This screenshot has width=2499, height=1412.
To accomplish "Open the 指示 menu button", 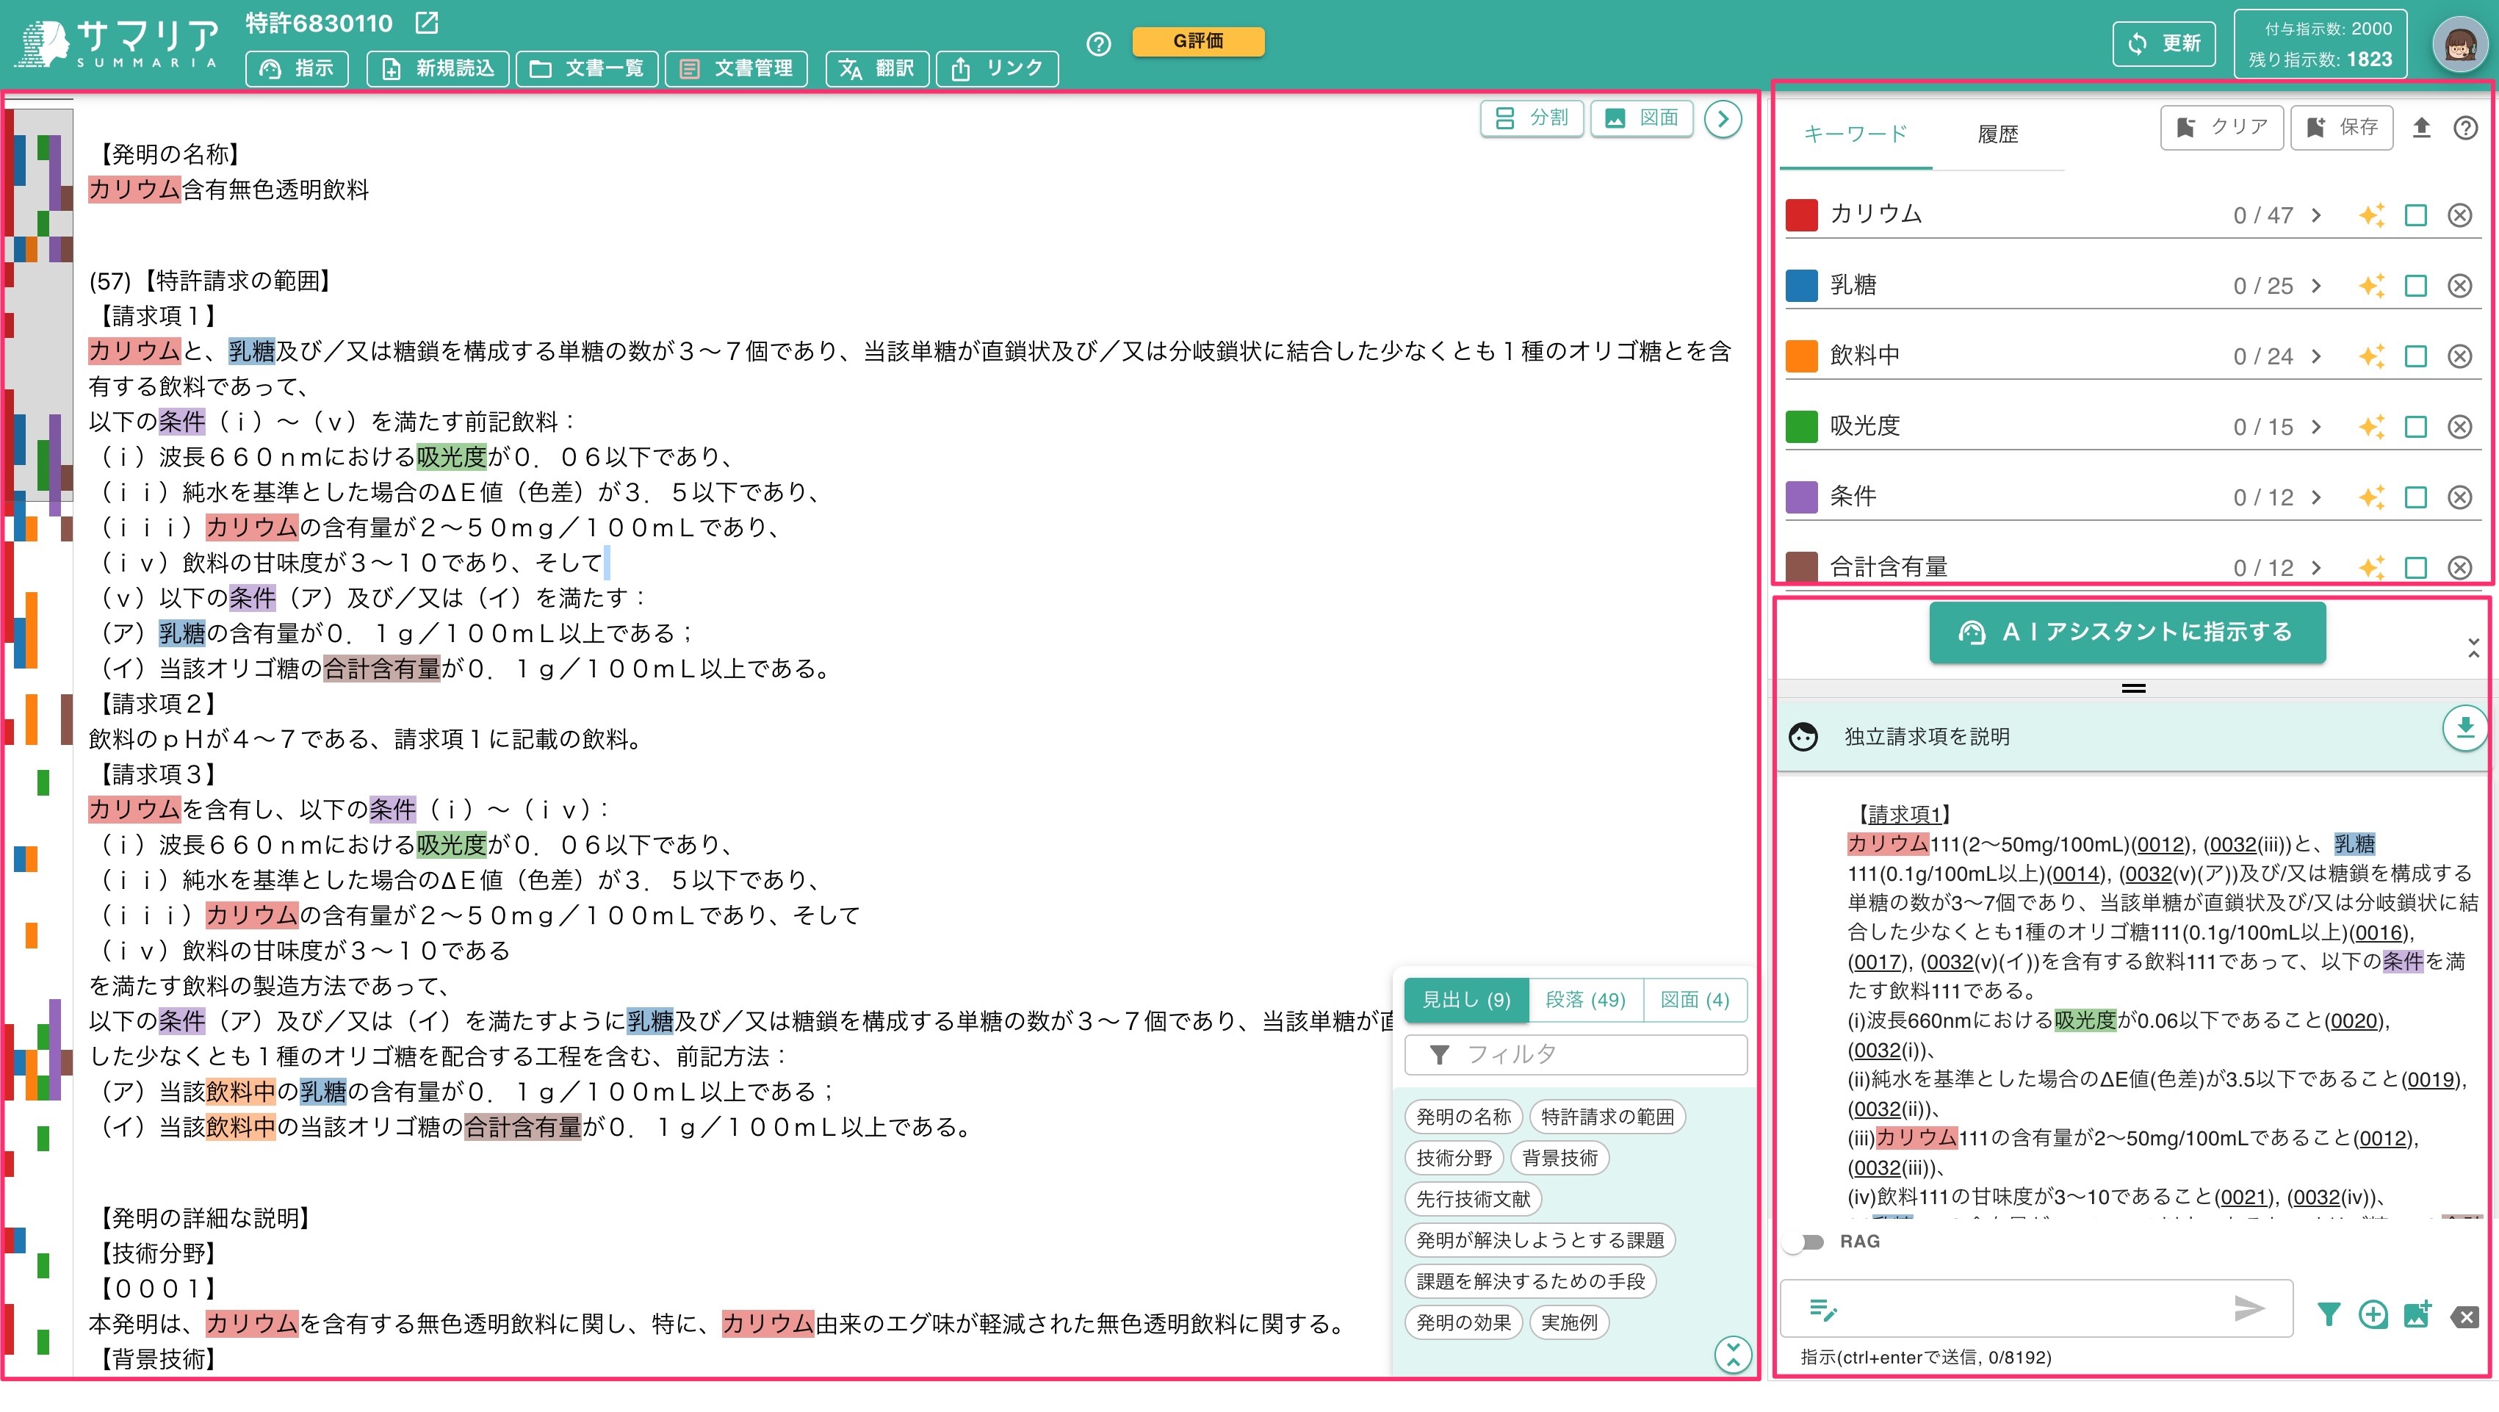I will pos(297,68).
